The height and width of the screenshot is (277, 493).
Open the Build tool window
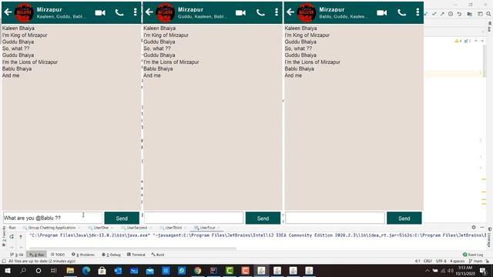tap(158, 255)
